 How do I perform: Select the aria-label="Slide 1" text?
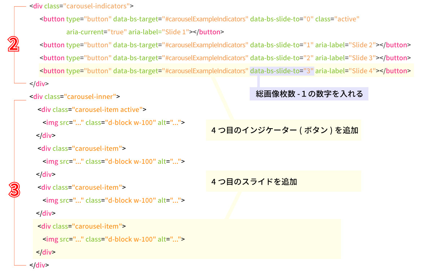(x=158, y=32)
